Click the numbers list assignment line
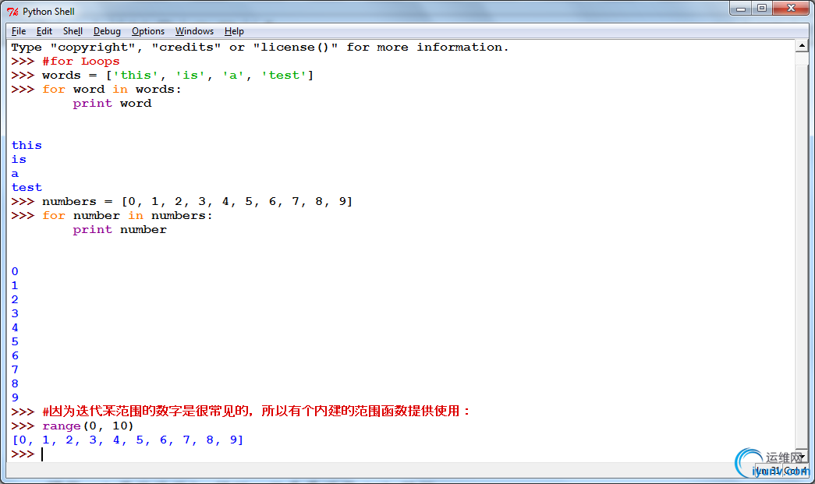Viewport: 815px width, 484px height. click(x=197, y=202)
